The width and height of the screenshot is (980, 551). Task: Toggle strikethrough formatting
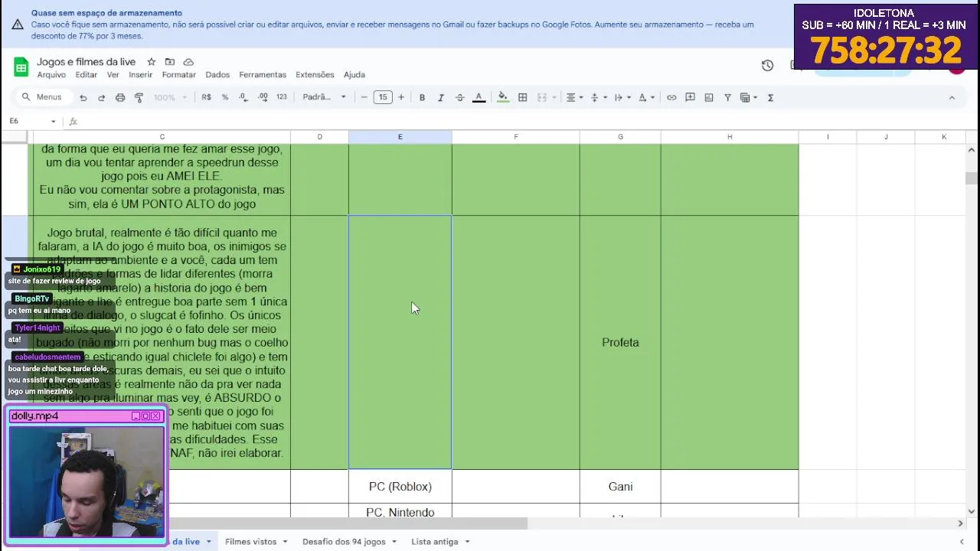[459, 97]
